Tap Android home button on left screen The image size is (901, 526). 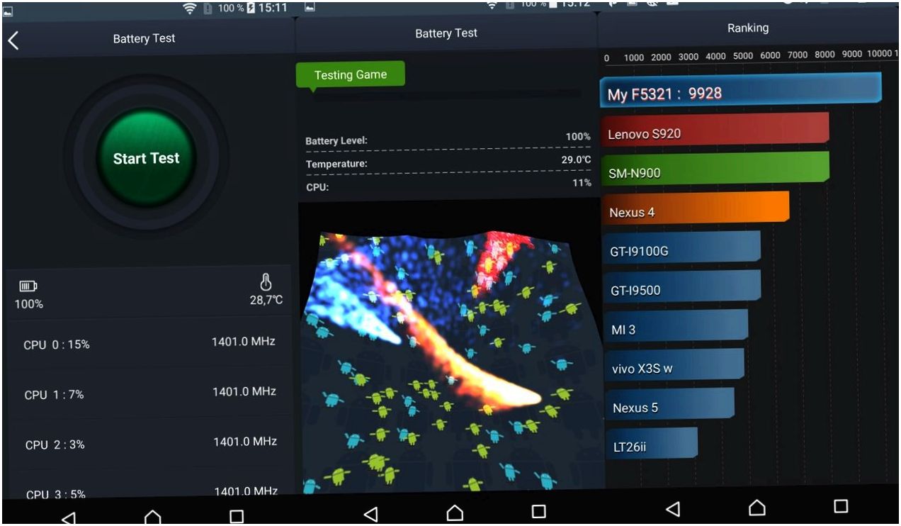[152, 517]
